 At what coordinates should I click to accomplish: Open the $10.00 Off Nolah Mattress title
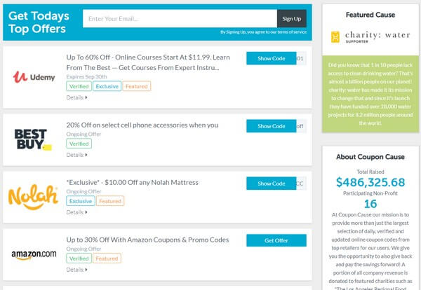click(x=133, y=183)
